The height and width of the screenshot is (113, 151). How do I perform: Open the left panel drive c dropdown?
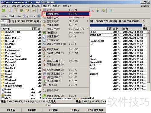(x=8, y=21)
